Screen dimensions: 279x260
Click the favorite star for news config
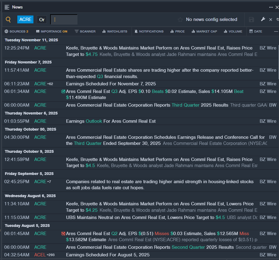click(x=180, y=19)
